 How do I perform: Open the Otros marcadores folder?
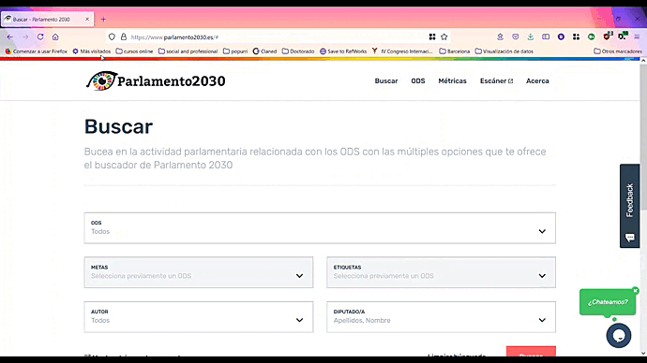[x=618, y=51]
